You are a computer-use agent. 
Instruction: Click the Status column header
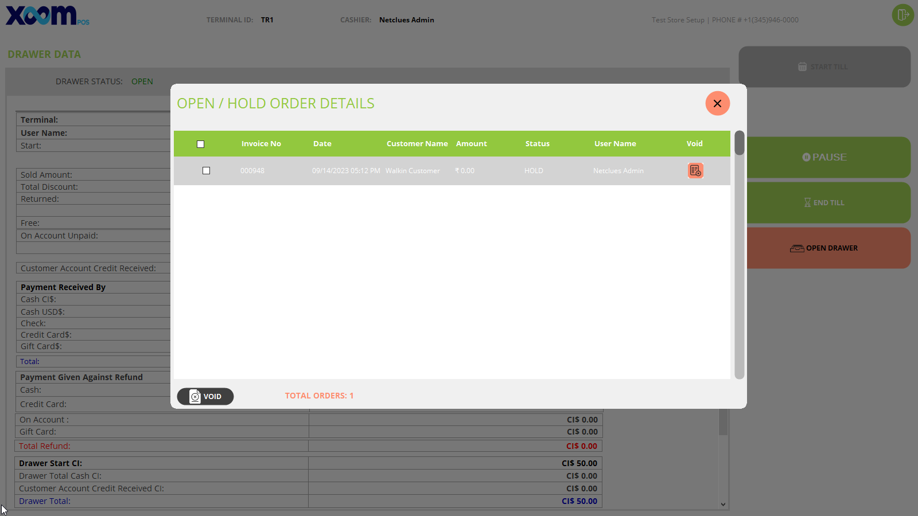537,144
